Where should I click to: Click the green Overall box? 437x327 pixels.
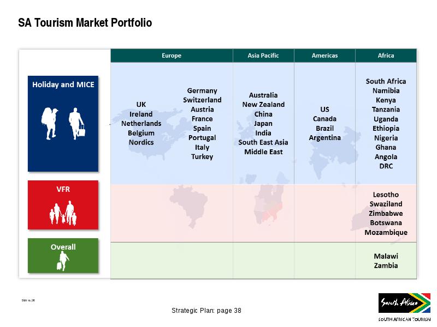pyautogui.click(x=63, y=256)
